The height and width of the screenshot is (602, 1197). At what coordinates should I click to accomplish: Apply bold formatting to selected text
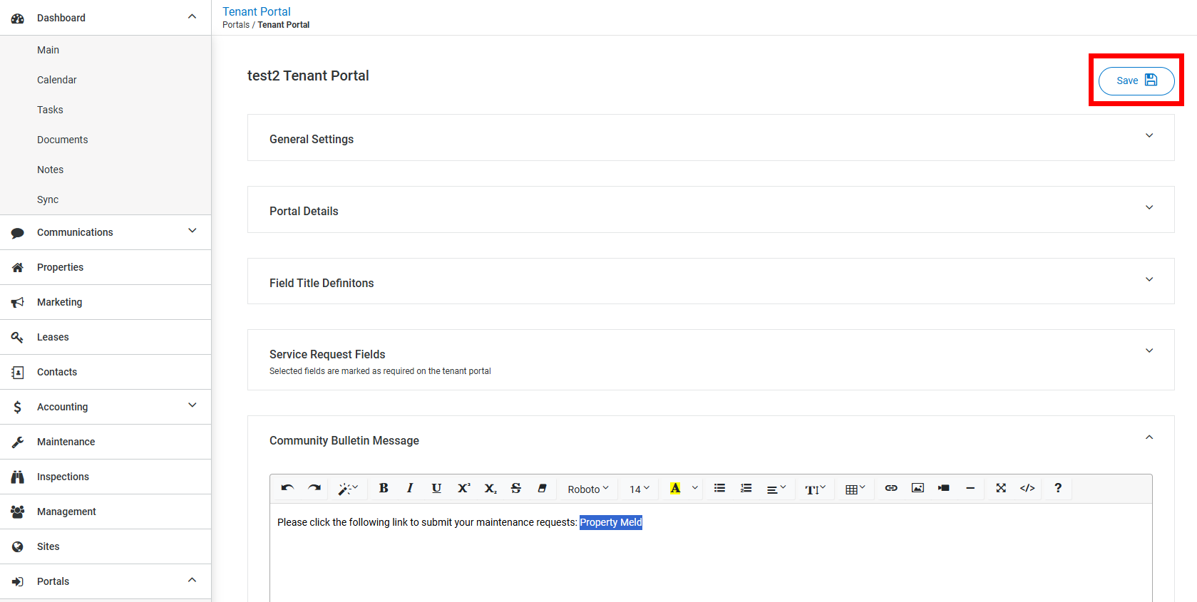coord(384,488)
